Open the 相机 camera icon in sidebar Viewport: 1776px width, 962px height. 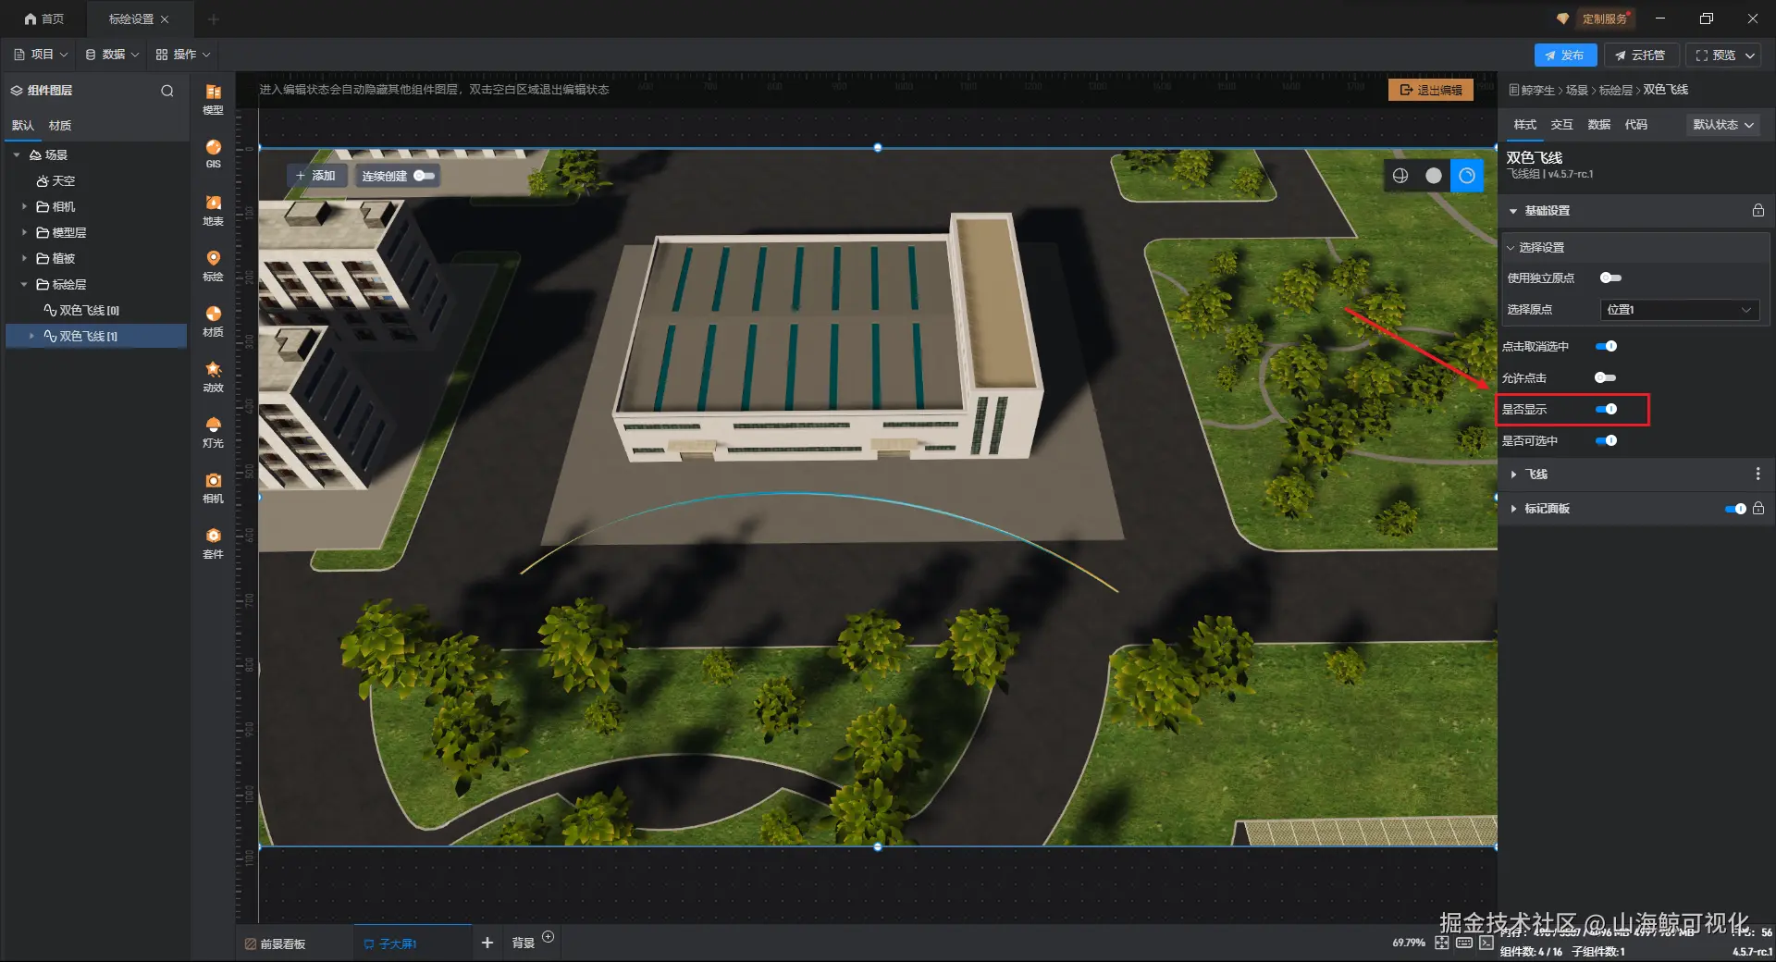[x=213, y=487]
